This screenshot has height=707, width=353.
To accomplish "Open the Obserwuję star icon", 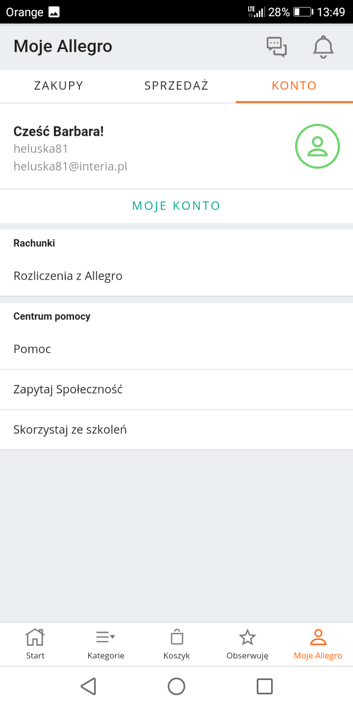I will click(x=247, y=637).
